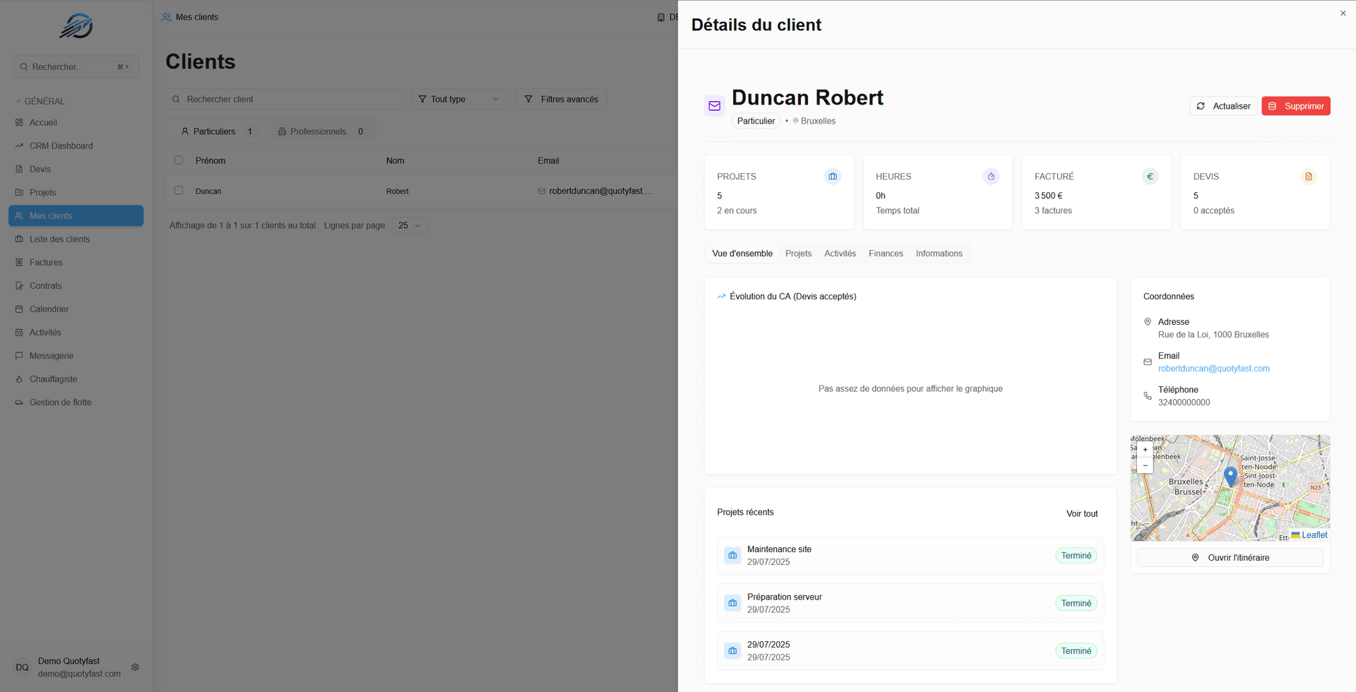Click the settings gear next to Demo Quotyfast
This screenshot has height=692, width=1356.
click(135, 667)
